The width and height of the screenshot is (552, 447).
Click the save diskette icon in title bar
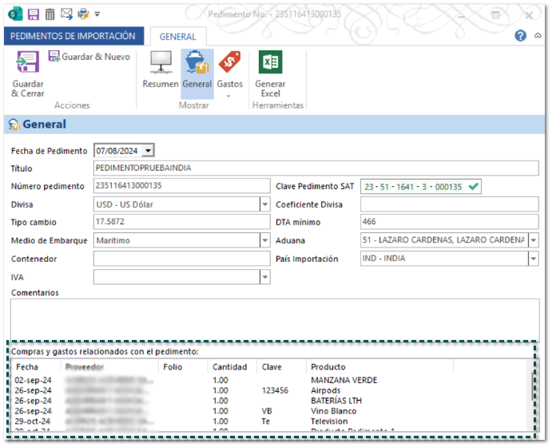(33, 14)
